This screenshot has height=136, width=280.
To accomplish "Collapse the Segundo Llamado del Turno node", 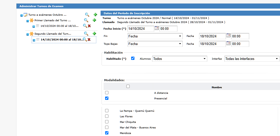I will (28, 34).
